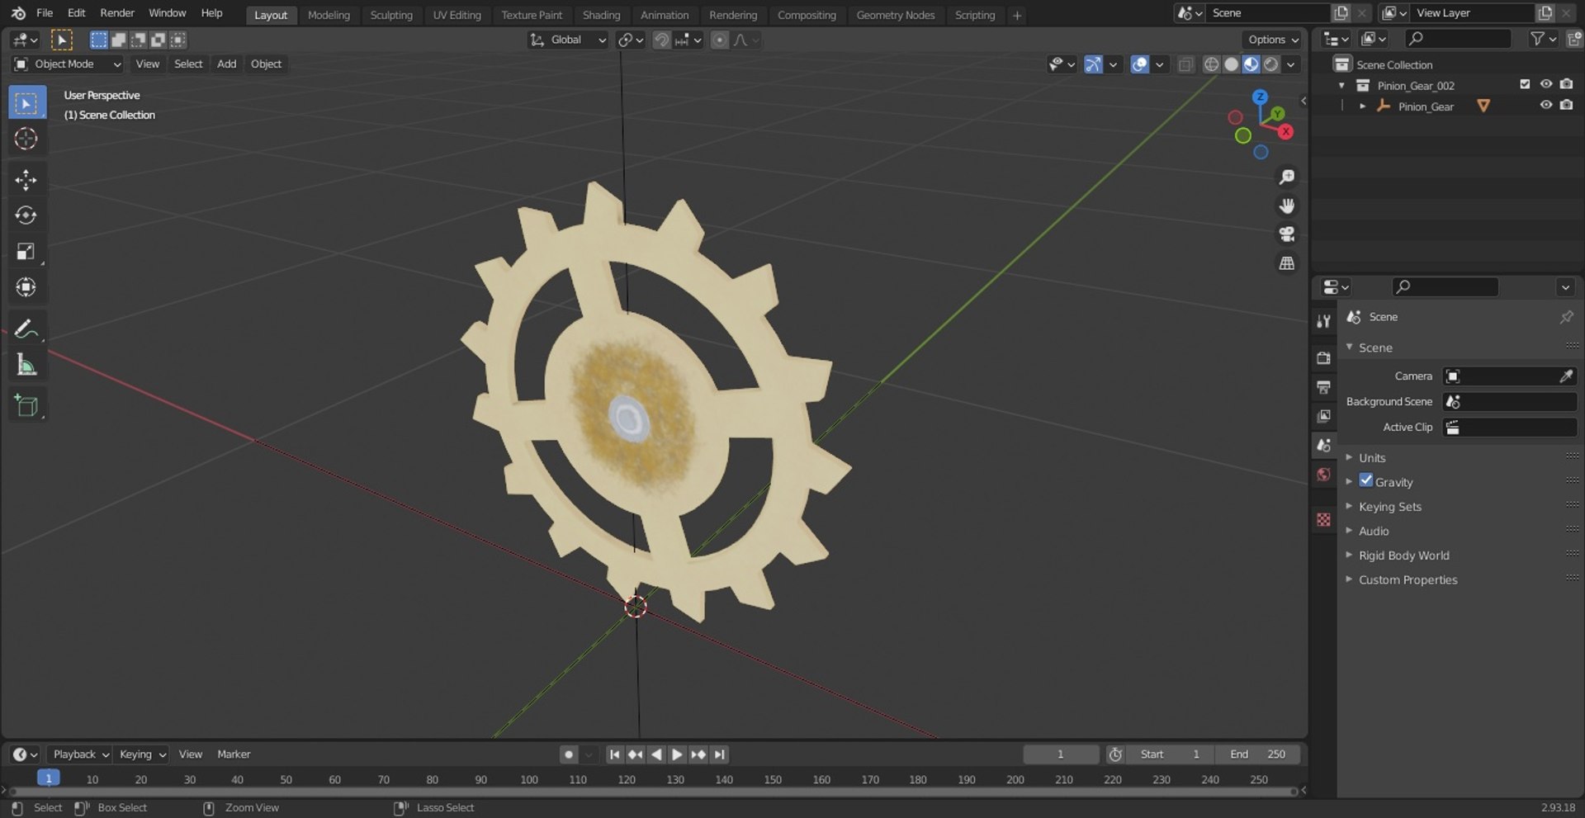
Task: Toggle camera view icon in viewport
Action: coord(1286,234)
